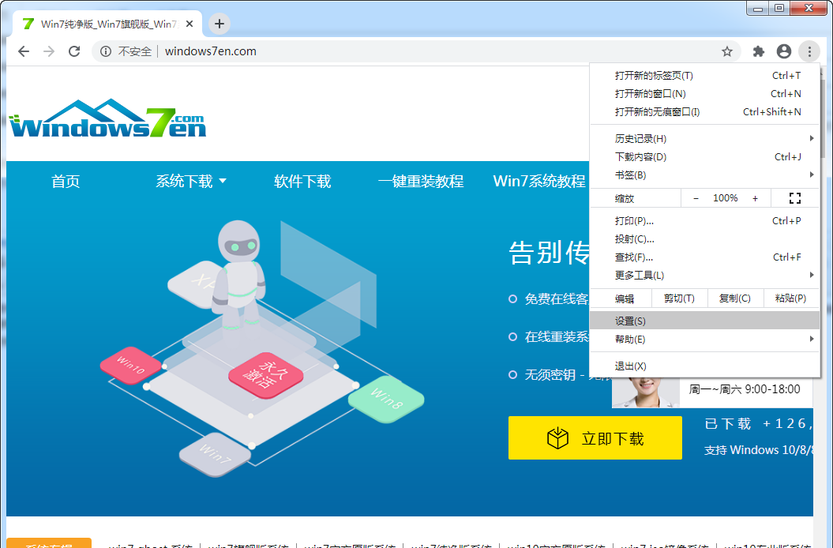833x548 pixels.
Task: Open the user profile avatar icon
Action: pyautogui.click(x=783, y=51)
